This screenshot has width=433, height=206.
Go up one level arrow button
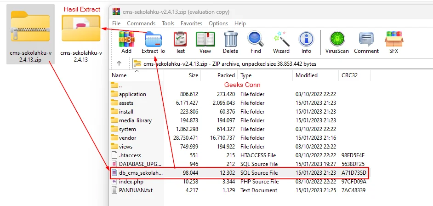click(119, 63)
